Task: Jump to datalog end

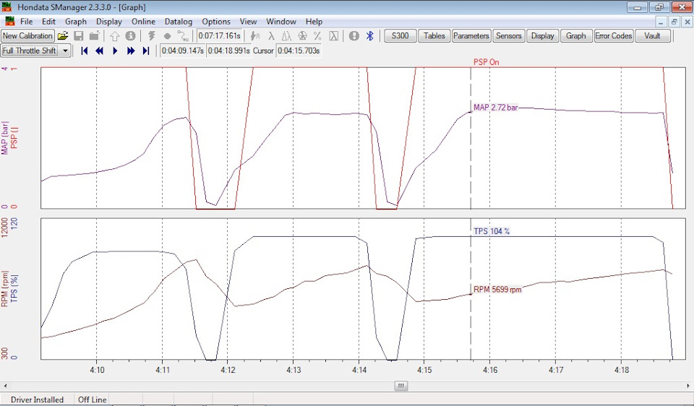Action: pos(145,51)
